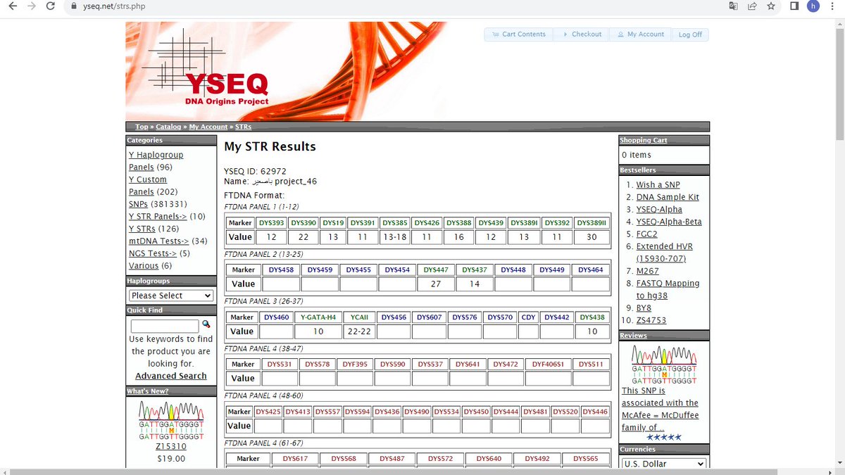Click Reviews header link
The image size is (845, 475).
633,336
